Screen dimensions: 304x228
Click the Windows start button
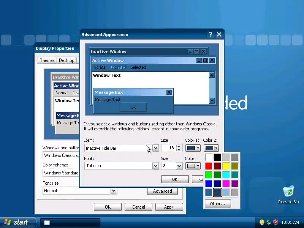(x=18, y=222)
